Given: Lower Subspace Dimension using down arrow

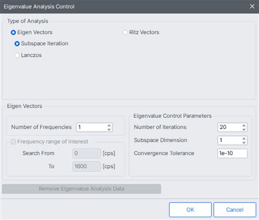Looking at the screenshot, I should 244,142.
